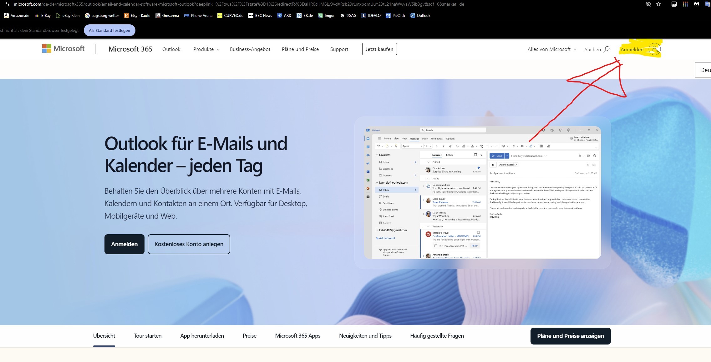Click the insert table icon

pos(541,146)
